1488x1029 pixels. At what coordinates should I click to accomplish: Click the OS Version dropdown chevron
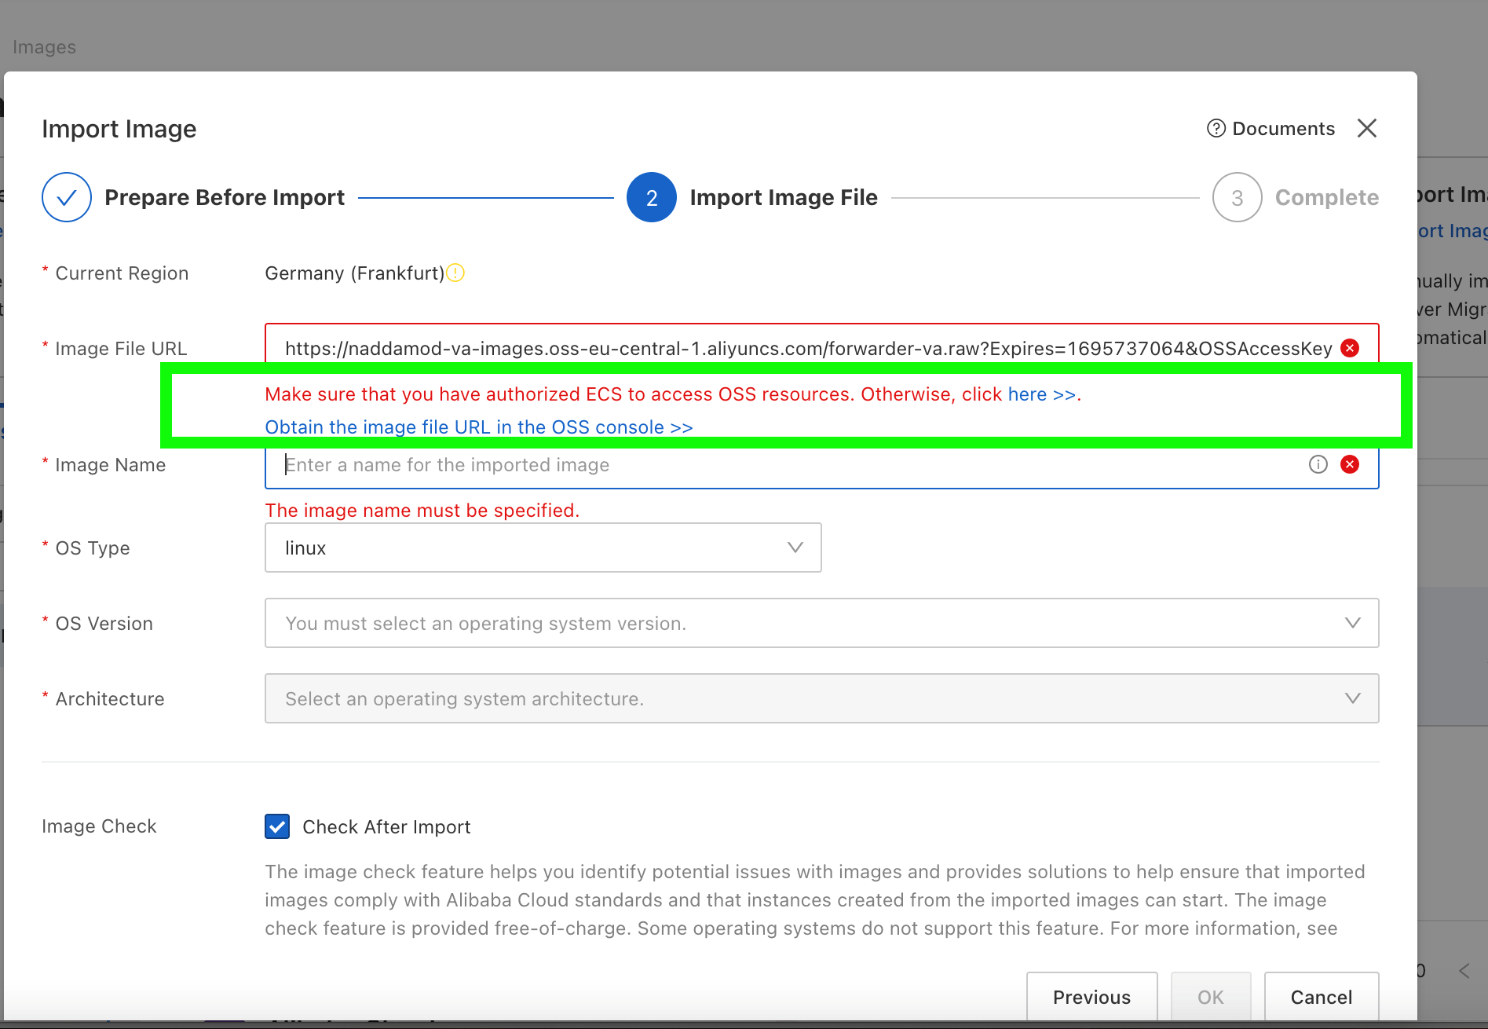[x=1353, y=623]
